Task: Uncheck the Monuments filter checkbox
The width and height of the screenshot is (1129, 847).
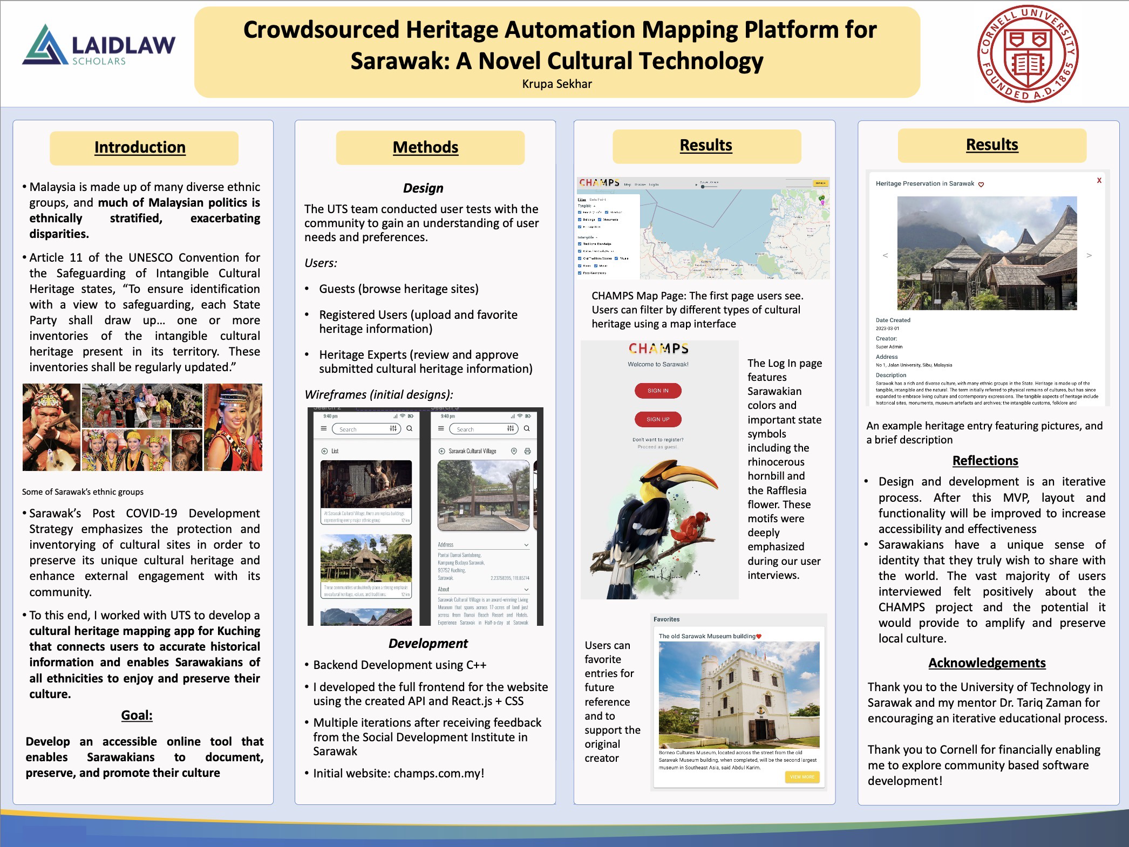Action: 600,220
